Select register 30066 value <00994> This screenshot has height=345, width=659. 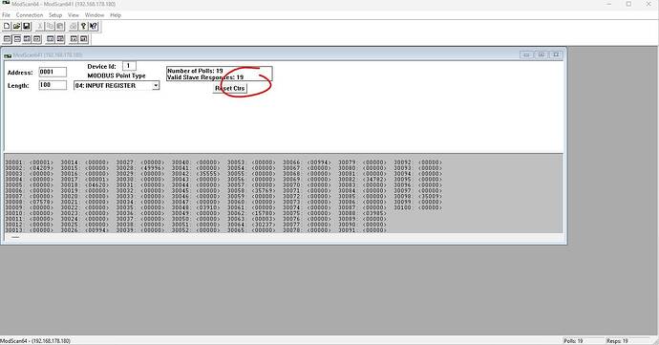319,162
